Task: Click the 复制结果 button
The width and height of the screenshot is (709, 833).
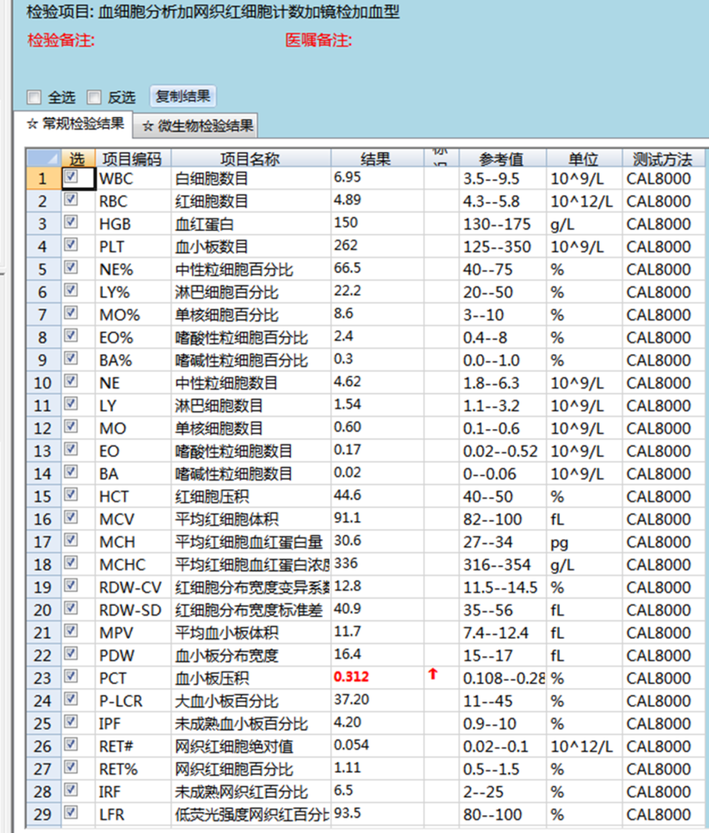Action: [x=183, y=97]
